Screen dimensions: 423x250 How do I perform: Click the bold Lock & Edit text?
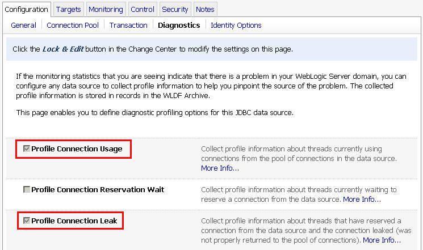(63, 49)
